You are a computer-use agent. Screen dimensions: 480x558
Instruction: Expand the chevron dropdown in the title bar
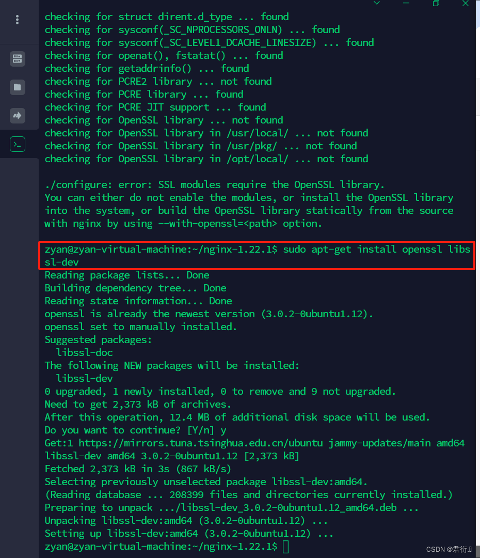377,3
